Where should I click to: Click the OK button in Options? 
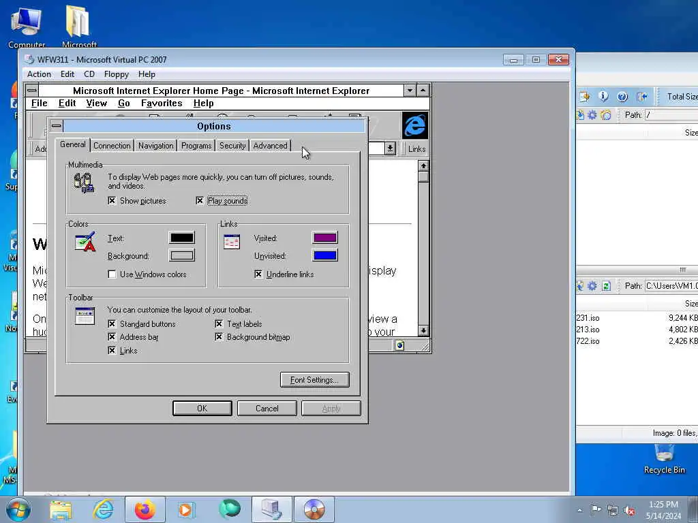[202, 409]
